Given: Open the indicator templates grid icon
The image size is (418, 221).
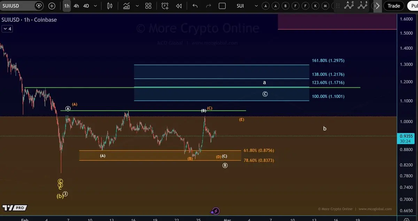Looking at the screenshot, I should pyautogui.click(x=148, y=6).
